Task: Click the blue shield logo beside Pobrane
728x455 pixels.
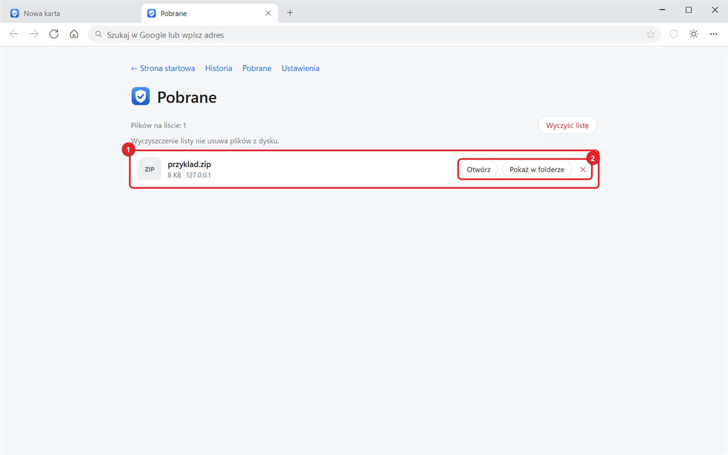Action: (140, 96)
